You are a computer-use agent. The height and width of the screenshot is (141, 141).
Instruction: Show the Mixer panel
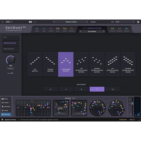tap(5, 103)
